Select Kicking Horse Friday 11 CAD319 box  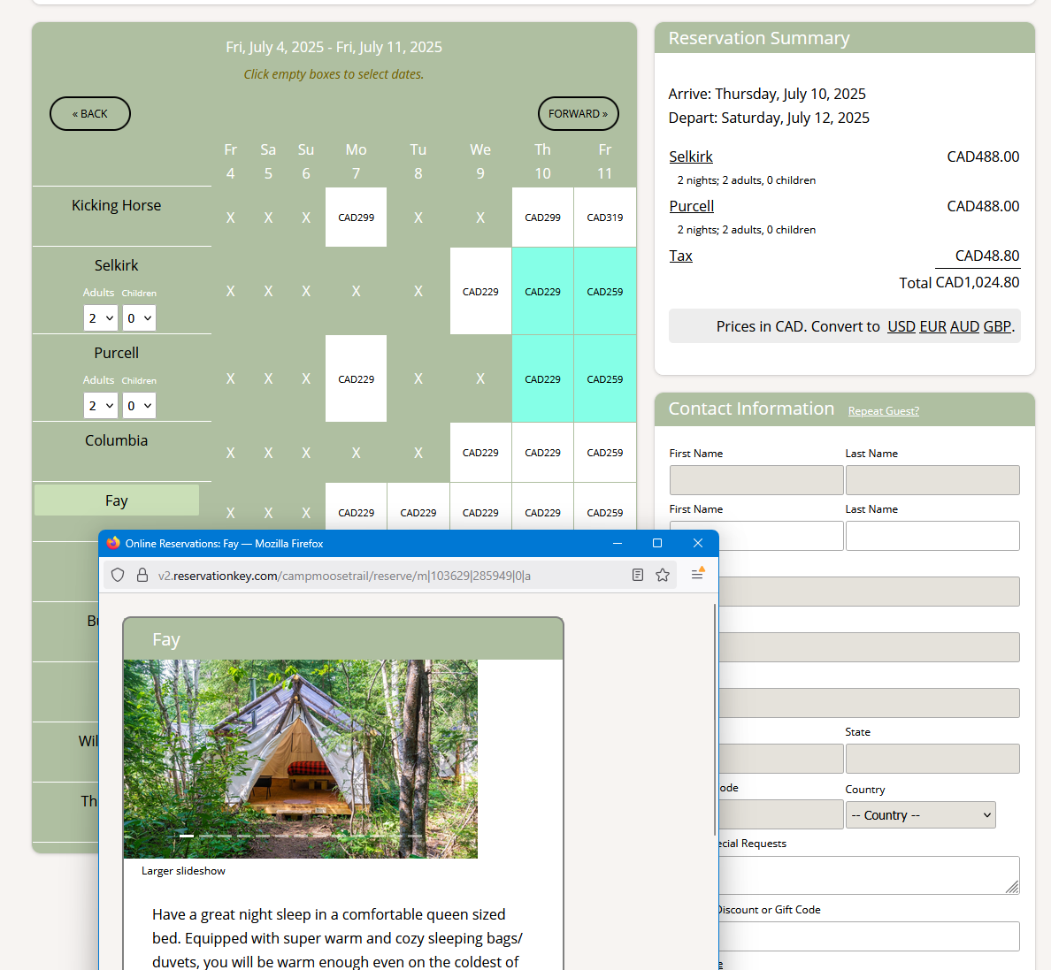pyautogui.click(x=604, y=218)
